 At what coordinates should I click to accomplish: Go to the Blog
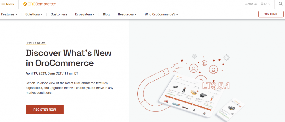coord(106,14)
